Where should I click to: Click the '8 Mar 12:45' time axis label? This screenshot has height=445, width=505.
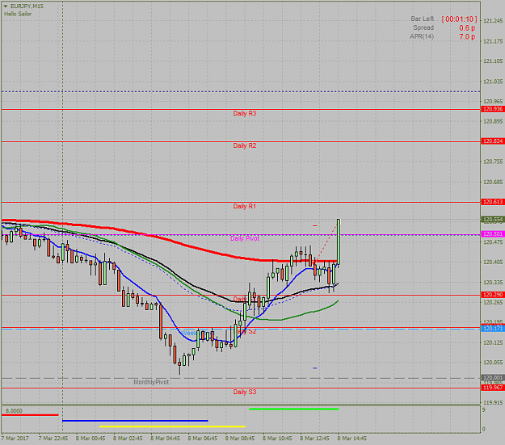[314, 439]
